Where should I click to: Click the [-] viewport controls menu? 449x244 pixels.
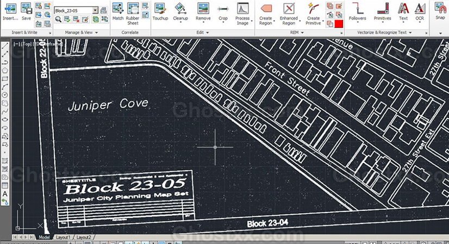point(16,44)
